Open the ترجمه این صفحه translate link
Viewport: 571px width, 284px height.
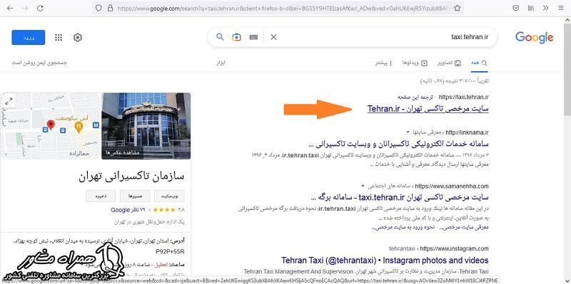click(x=415, y=98)
